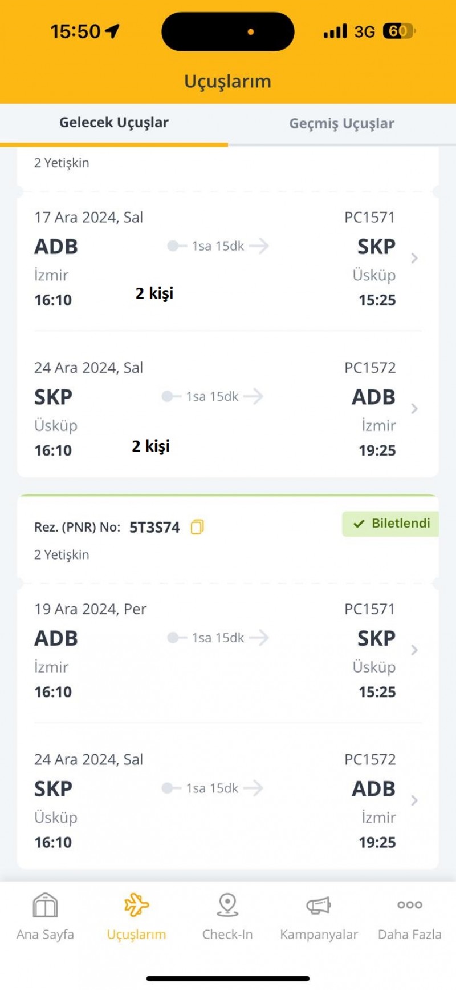Open Ana Sayfa home icon
The image size is (456, 990).
pos(45,906)
